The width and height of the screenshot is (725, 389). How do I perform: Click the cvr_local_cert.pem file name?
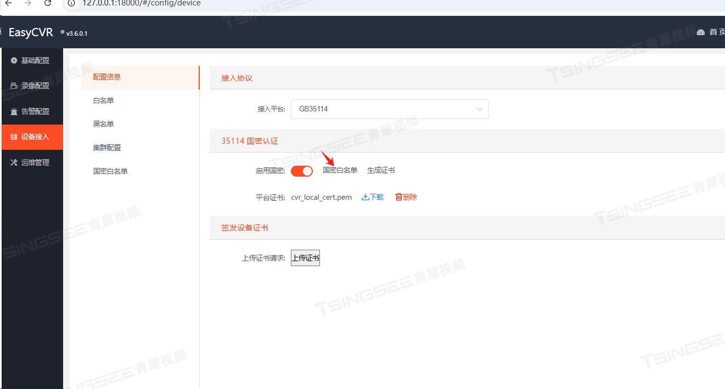(x=322, y=198)
